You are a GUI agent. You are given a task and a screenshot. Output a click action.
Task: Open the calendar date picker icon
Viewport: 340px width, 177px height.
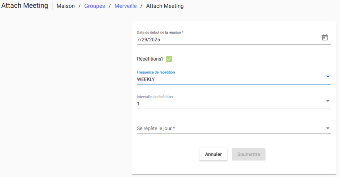click(x=325, y=38)
